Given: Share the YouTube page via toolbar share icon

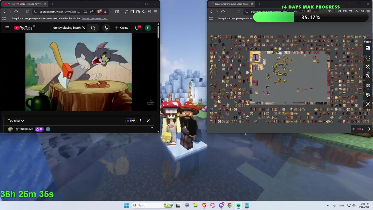Looking at the screenshot, I should (x=92, y=12).
